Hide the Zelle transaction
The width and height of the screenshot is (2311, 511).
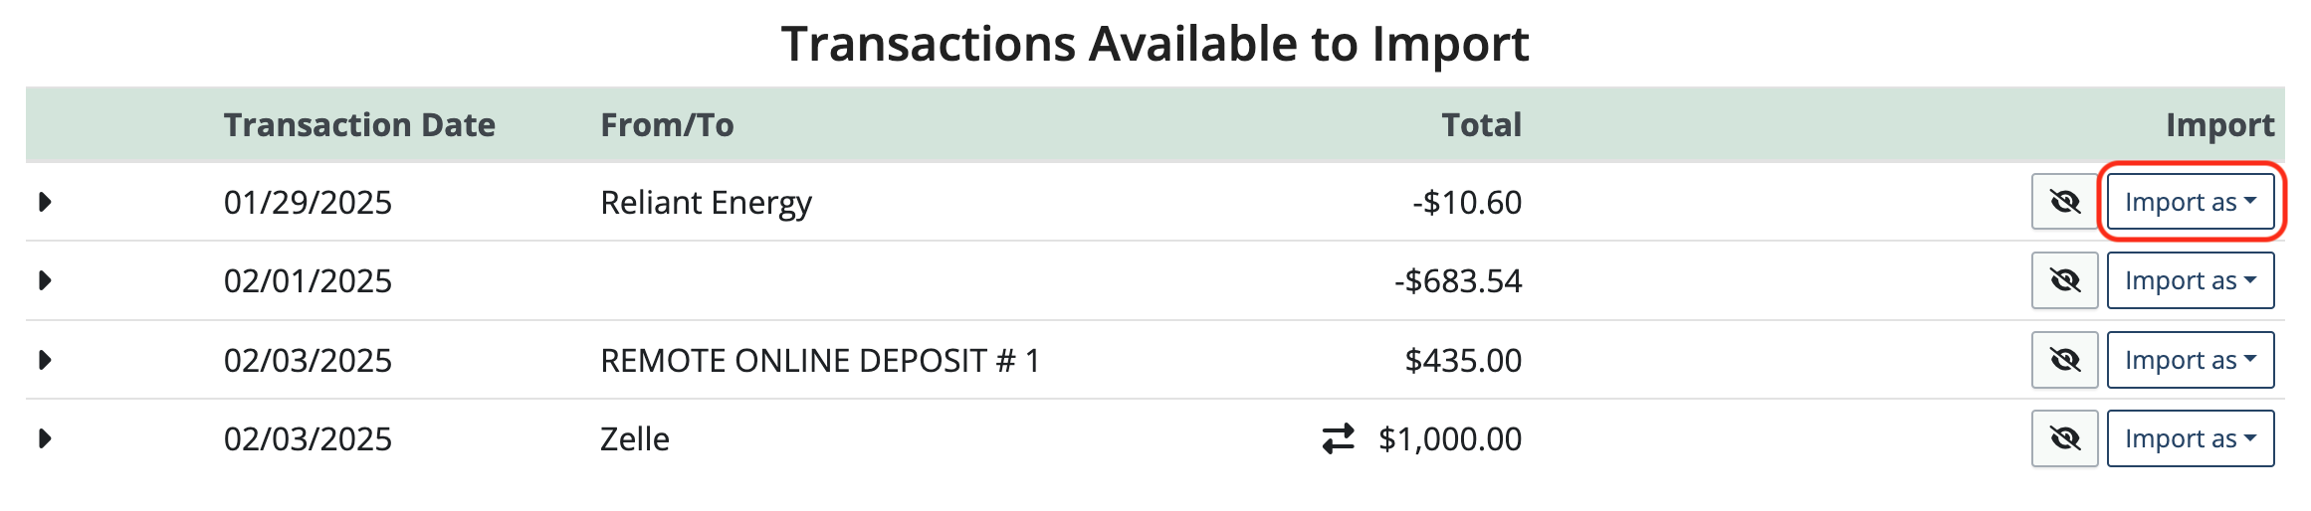2064,438
